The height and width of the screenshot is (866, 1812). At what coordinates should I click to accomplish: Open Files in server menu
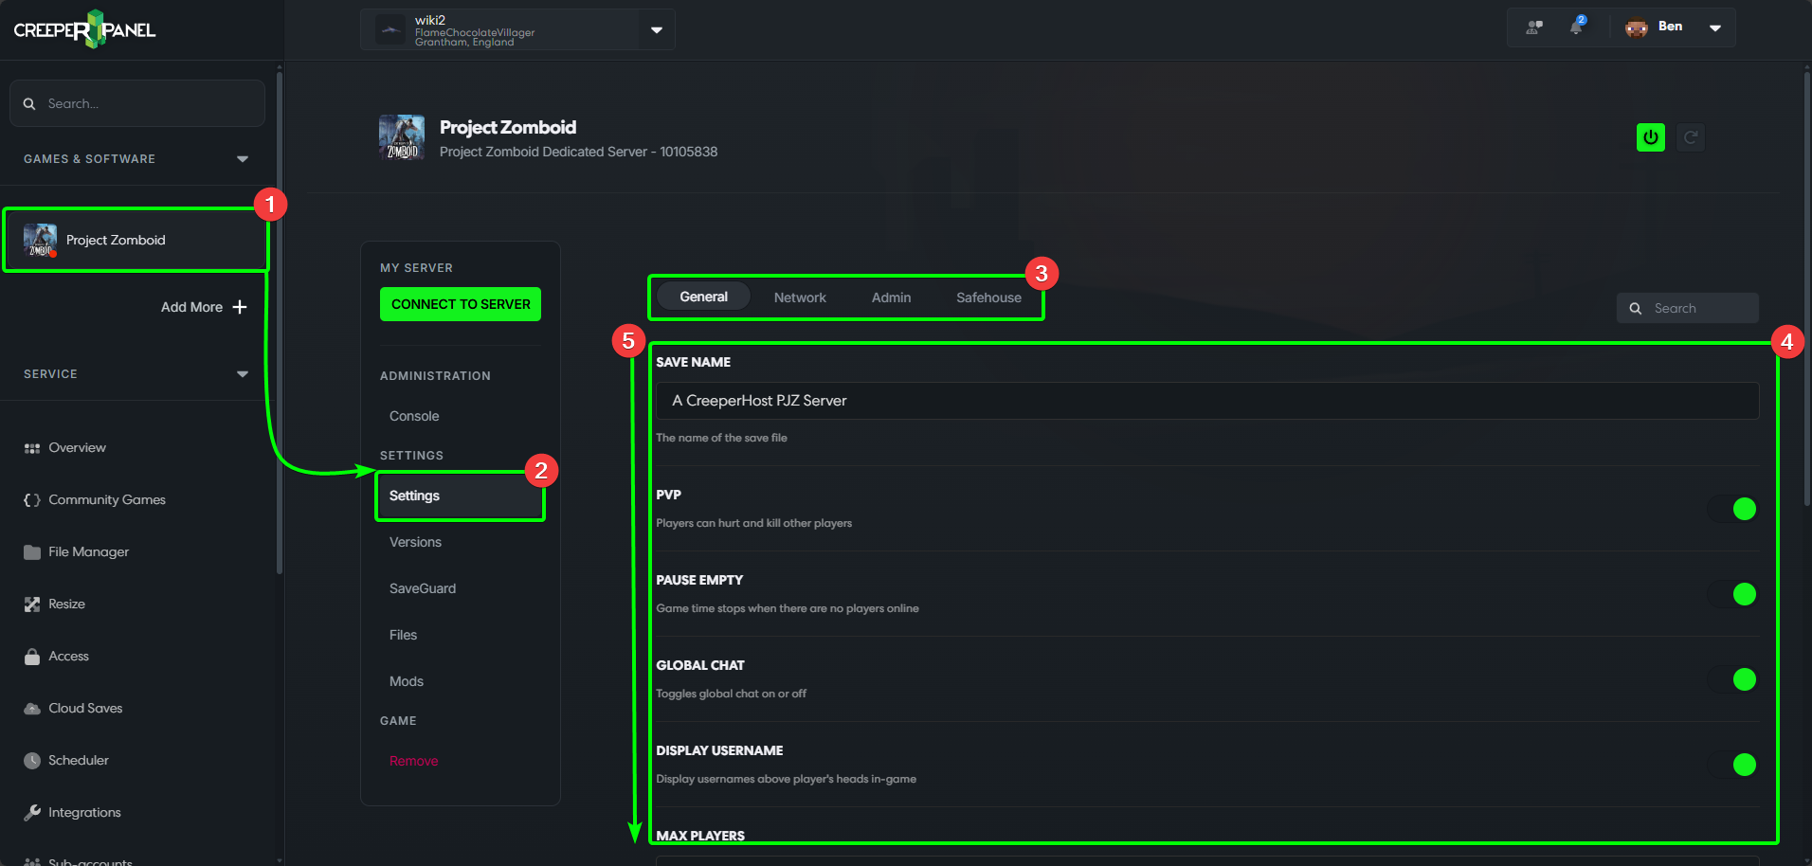coord(403,635)
